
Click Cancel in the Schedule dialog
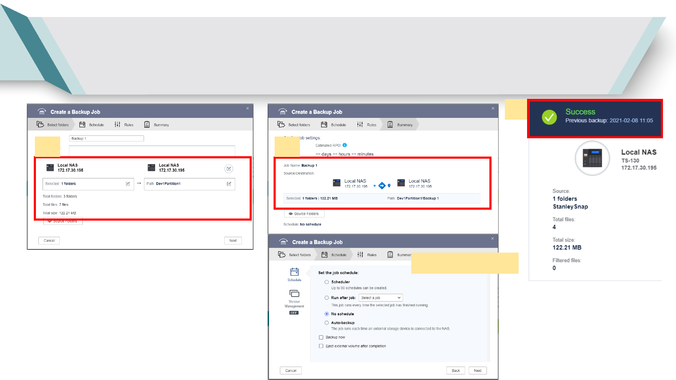pos(291,370)
